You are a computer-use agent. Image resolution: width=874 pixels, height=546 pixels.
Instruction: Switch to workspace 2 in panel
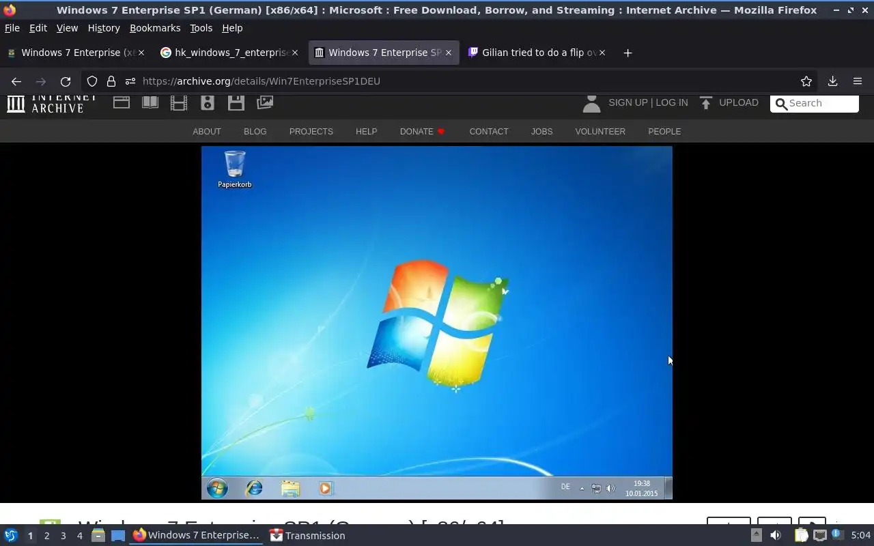46,536
